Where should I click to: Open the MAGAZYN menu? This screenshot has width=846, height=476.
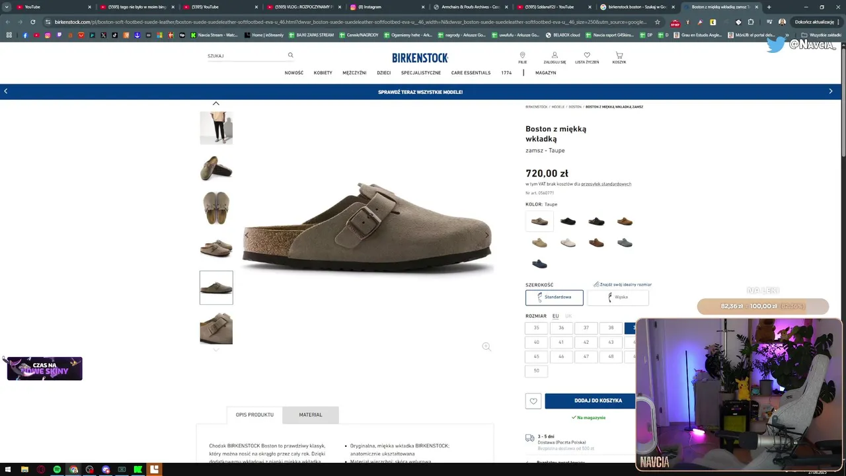pyautogui.click(x=546, y=73)
